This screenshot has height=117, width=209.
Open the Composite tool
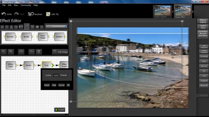pyautogui.click(x=204, y=56)
